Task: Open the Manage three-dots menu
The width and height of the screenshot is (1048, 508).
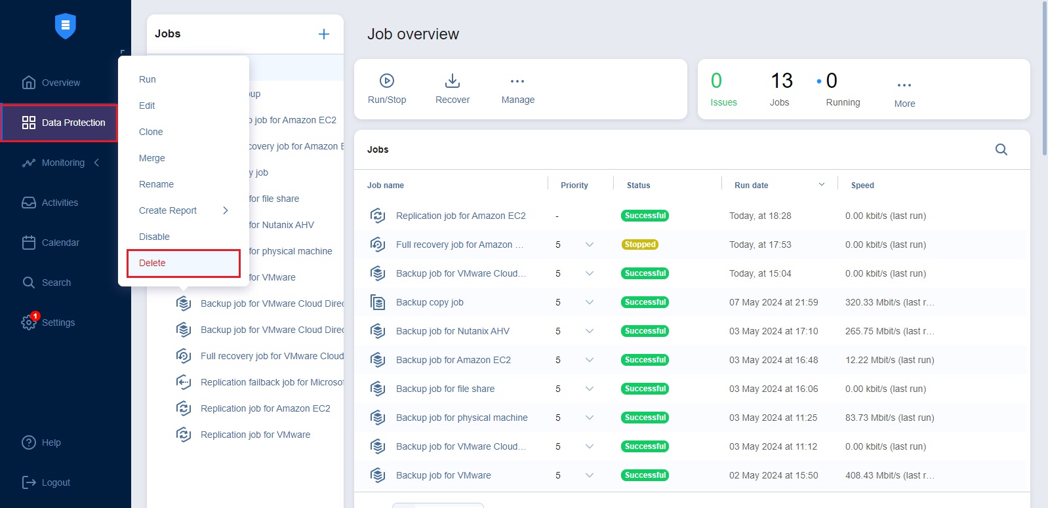Action: pos(517,81)
